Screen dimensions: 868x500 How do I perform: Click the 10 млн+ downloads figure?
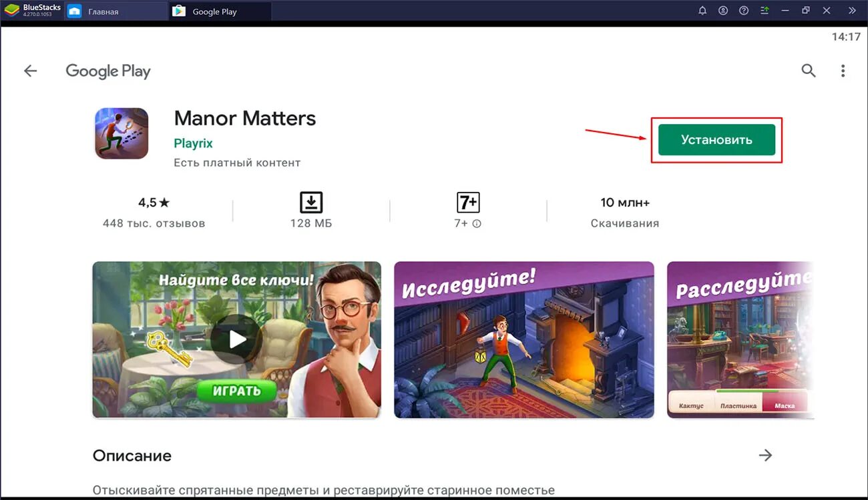tap(625, 202)
